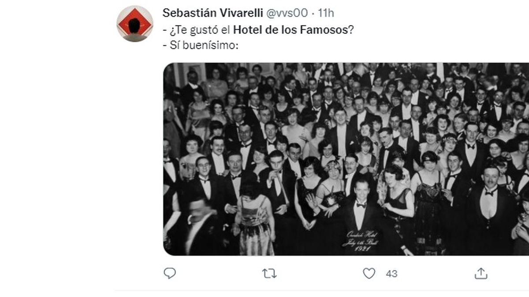This screenshot has height=297, width=529.
Task: Like the tweet with the heart icon
Action: coord(369,273)
